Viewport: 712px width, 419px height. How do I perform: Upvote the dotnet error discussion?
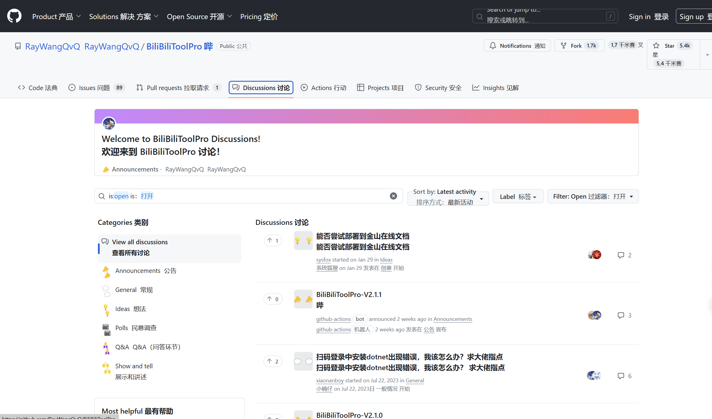(273, 361)
